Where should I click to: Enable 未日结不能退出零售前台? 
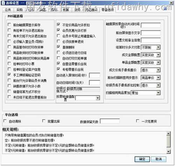9,97
